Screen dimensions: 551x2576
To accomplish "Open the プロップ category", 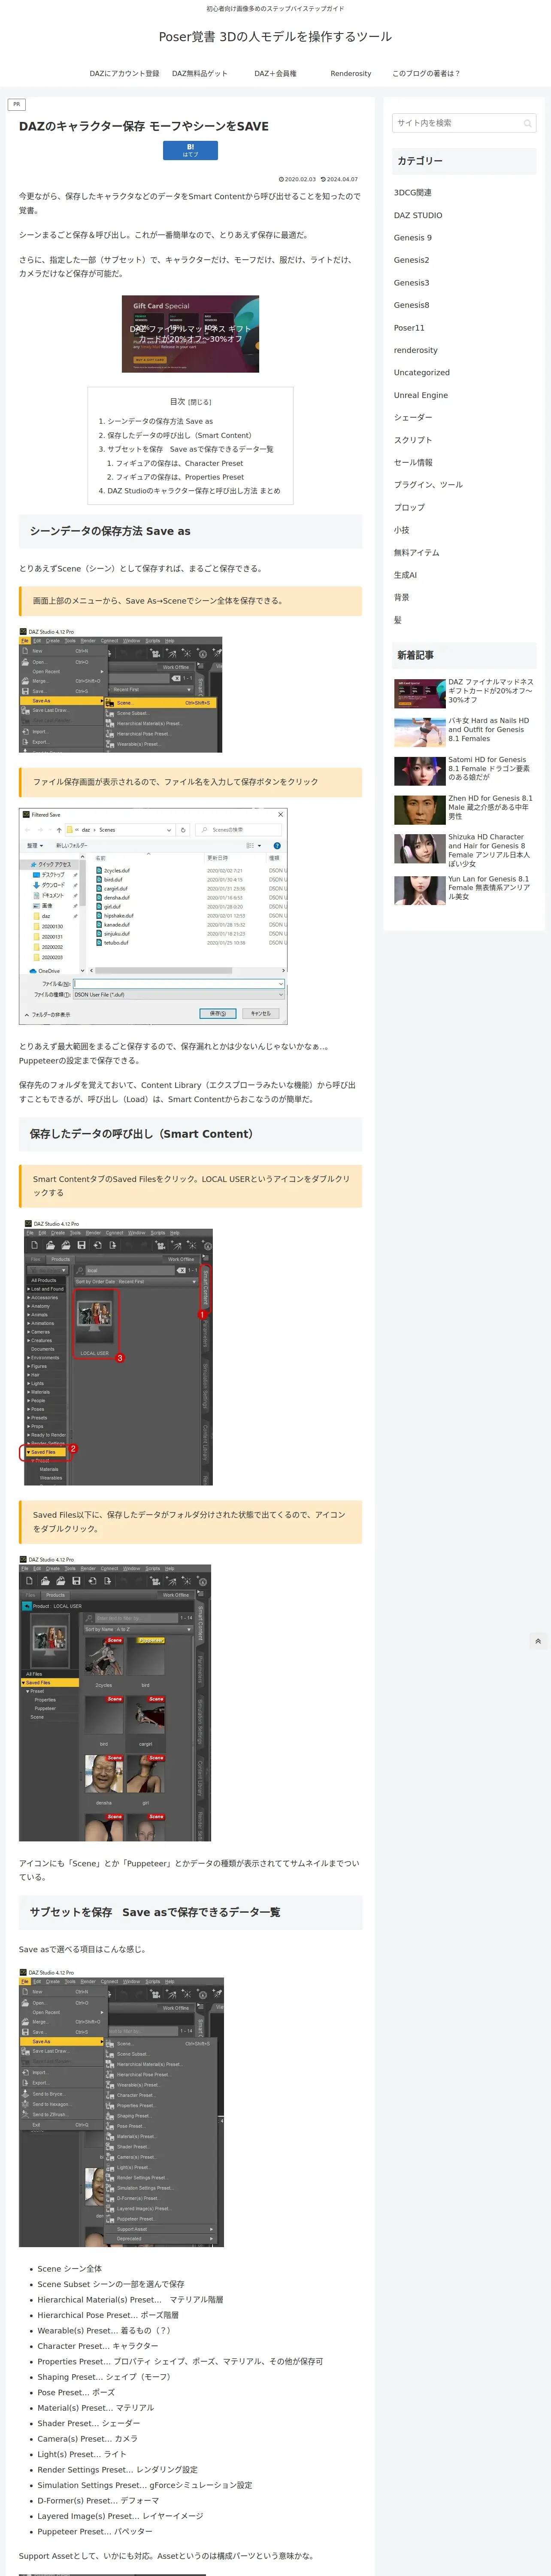I will [x=409, y=507].
